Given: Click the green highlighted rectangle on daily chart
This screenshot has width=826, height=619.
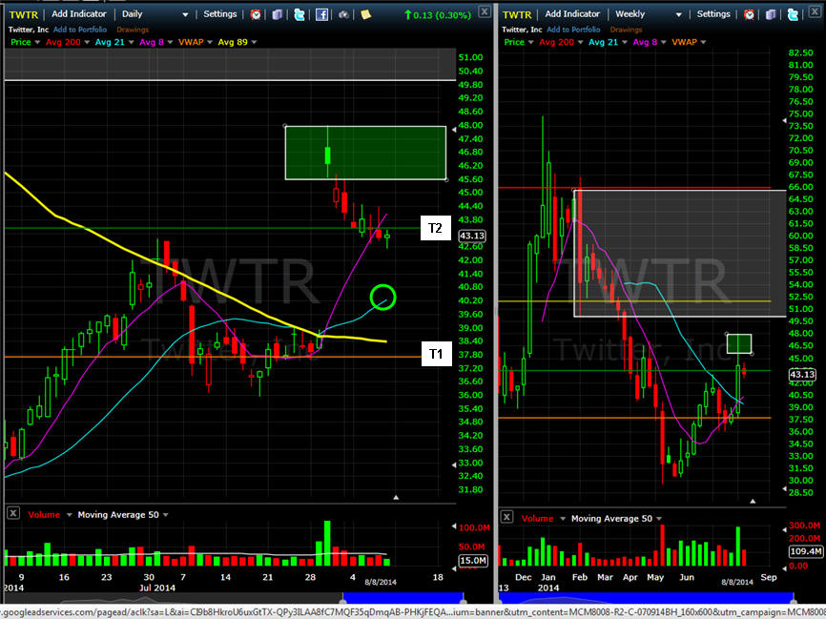Looking at the screenshot, I should coord(364,153).
